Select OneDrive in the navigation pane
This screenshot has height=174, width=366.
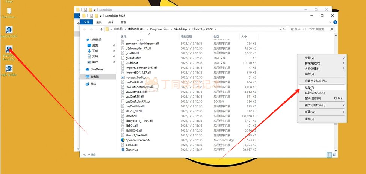pyautogui.click(x=96, y=69)
